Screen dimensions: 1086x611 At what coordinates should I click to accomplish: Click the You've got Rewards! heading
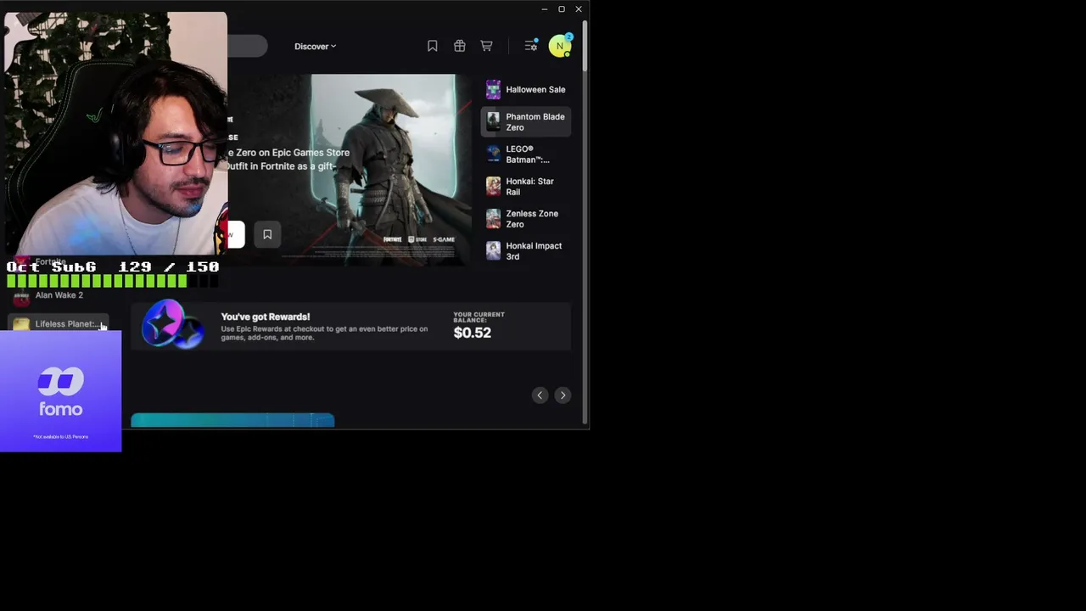pyautogui.click(x=266, y=317)
